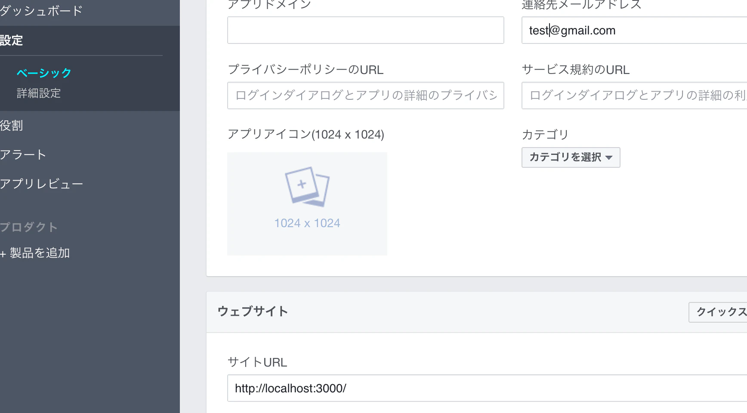Focus the サービス規約のURL field

(x=634, y=96)
